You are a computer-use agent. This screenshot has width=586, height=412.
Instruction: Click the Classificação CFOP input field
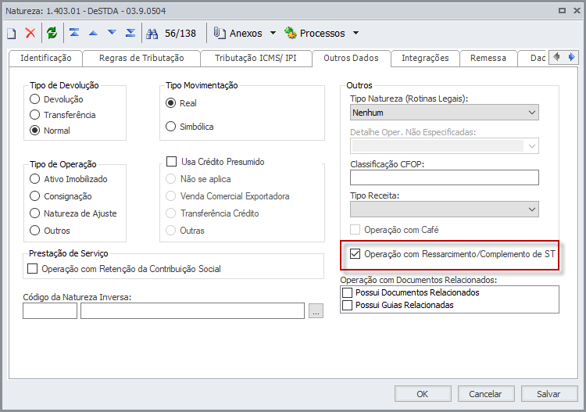(x=445, y=177)
